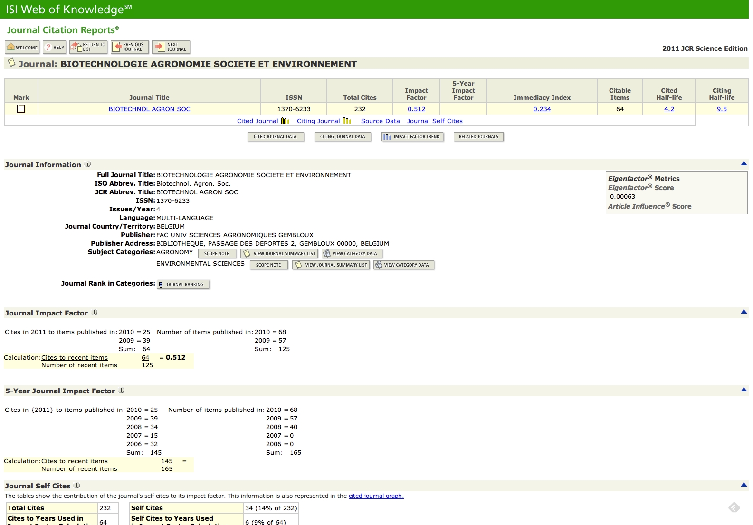Select the 2011 JCR Science Edition text
Screen dimensions: 753x525
(x=705, y=48)
